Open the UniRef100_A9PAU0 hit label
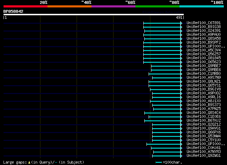 click(204, 35)
